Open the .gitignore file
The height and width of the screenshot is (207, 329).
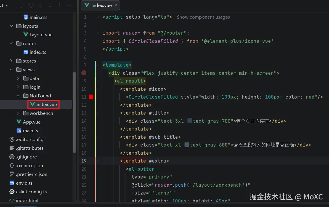pyautogui.click(x=26, y=157)
